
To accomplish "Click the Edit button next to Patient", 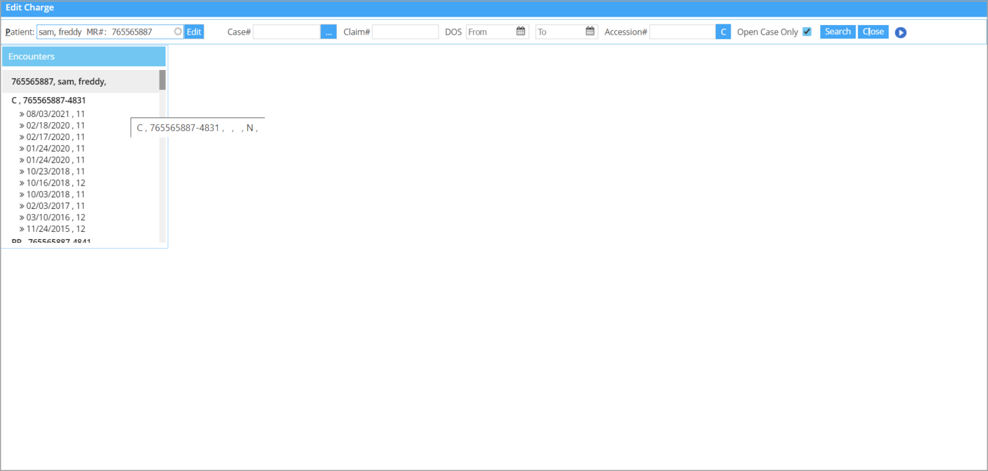I will [194, 32].
